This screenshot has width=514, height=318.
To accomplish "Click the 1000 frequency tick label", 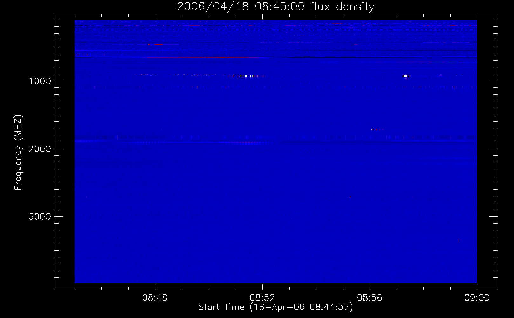I will (40, 81).
